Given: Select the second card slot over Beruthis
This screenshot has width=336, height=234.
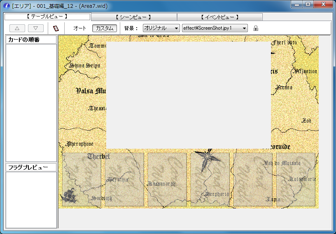Looking at the screenshot, I should click(124, 180).
